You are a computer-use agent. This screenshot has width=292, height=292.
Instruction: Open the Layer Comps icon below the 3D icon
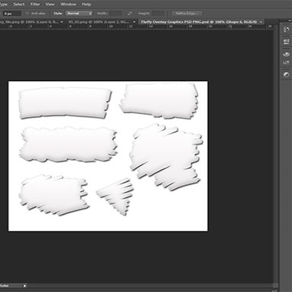286,62
